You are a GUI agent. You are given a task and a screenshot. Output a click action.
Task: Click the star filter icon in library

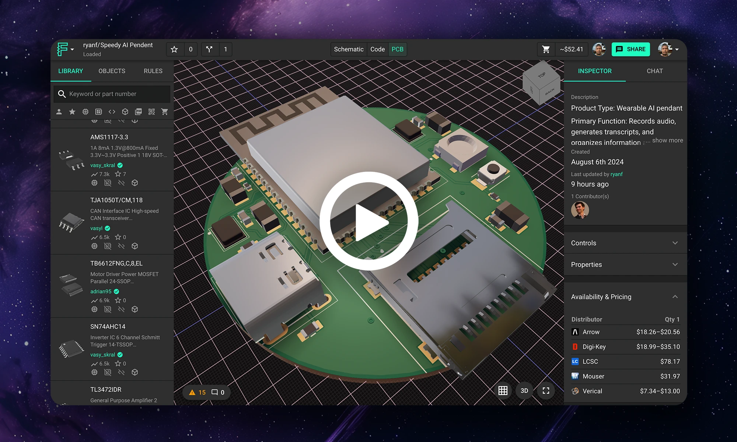pyautogui.click(x=72, y=112)
